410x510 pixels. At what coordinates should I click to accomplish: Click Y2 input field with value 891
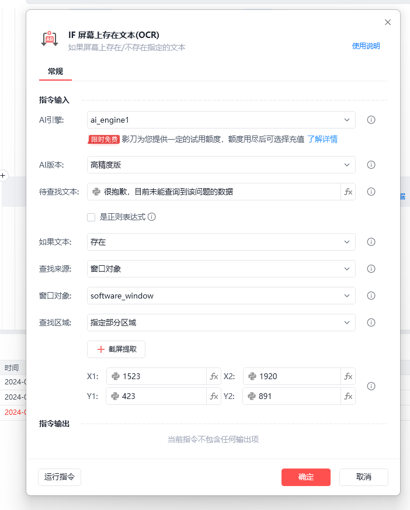point(291,396)
